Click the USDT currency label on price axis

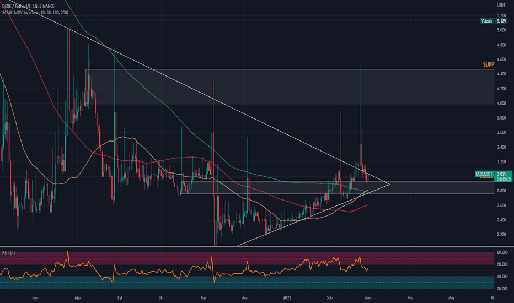[501, 6]
